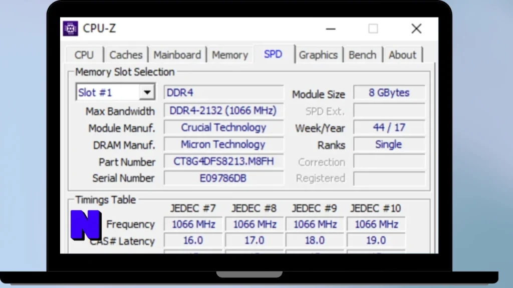Click JEDEC #7 frequency 1066 MHz cell

pos(193,224)
